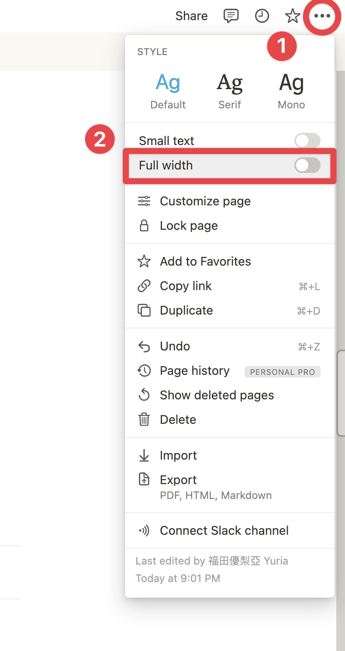Open the updates clock icon
345x651 pixels.
262,16
